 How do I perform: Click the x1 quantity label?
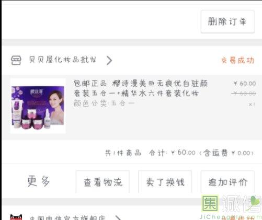pos(252,105)
